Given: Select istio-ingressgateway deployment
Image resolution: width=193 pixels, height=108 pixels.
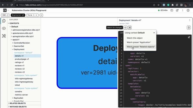Looking at the screenshot, I should pyautogui.click(x=24, y=82).
